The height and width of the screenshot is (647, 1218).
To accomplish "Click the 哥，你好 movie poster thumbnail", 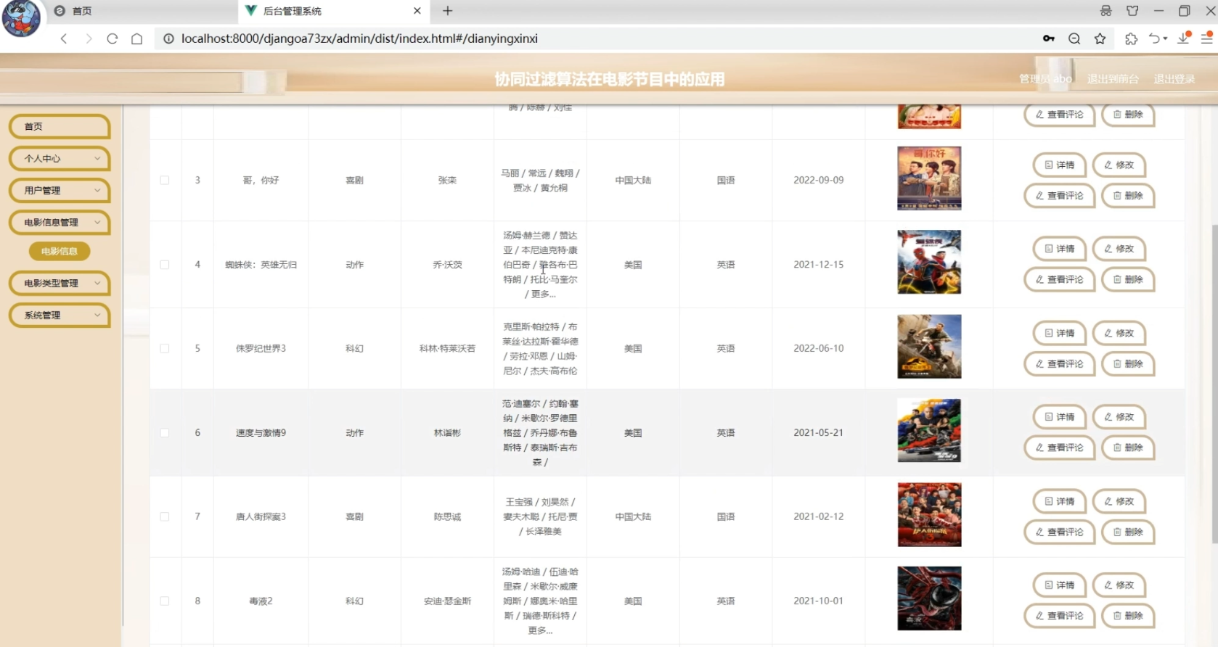I will [929, 178].
